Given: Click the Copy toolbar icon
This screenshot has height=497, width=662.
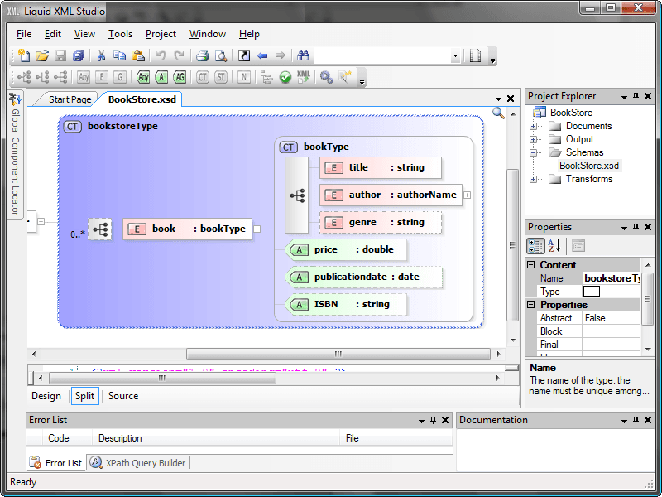Looking at the screenshot, I should point(119,55).
